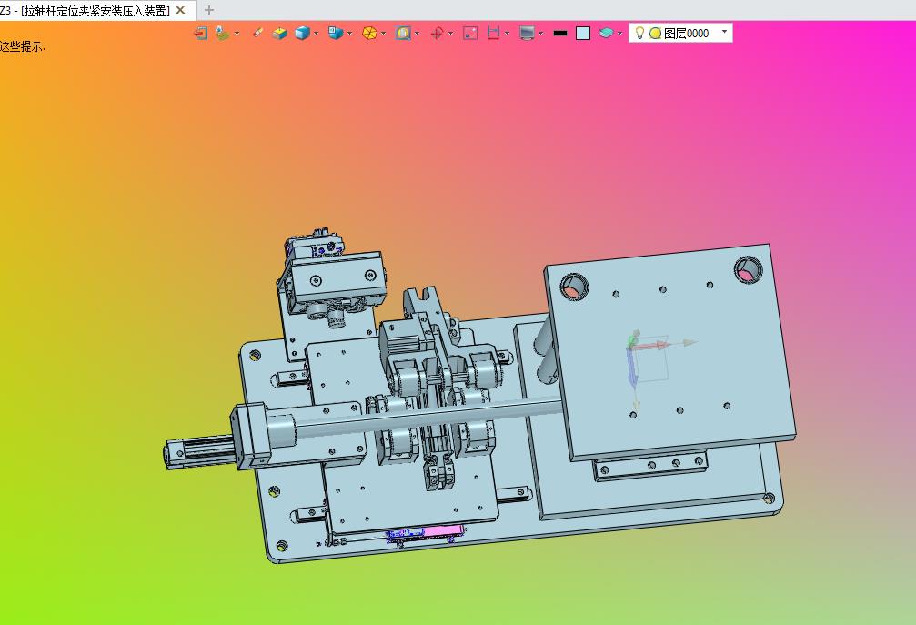This screenshot has width=916, height=625.
Task: Expand the arrow beside the blue shaded cube
Action: tap(316, 34)
